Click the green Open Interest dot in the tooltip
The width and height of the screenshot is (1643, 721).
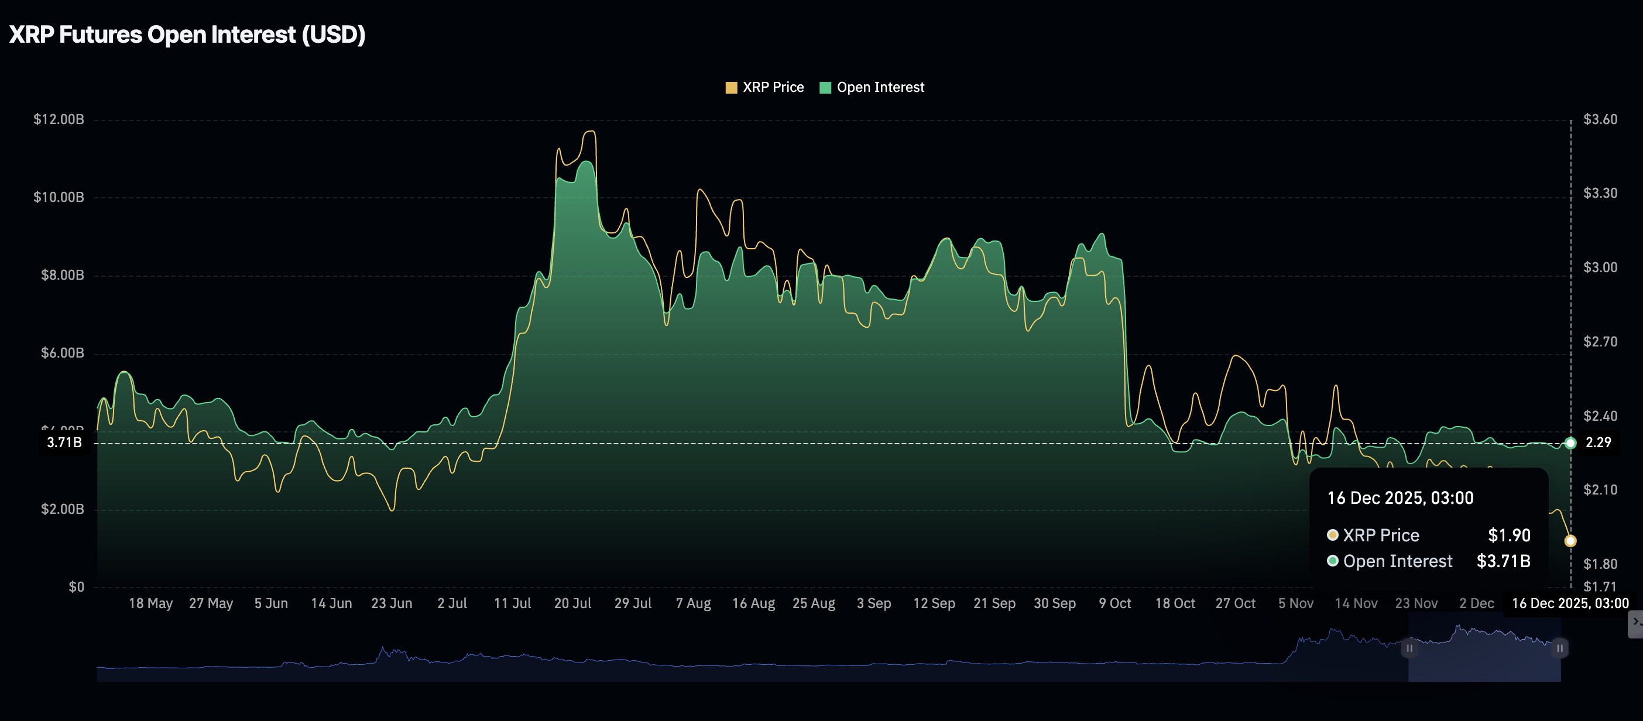pyautogui.click(x=1334, y=562)
